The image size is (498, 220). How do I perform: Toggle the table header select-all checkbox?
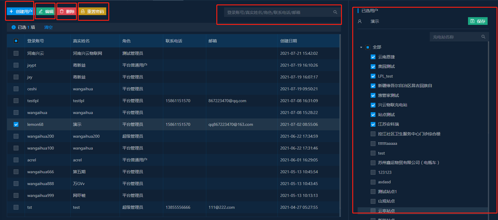[16, 41]
